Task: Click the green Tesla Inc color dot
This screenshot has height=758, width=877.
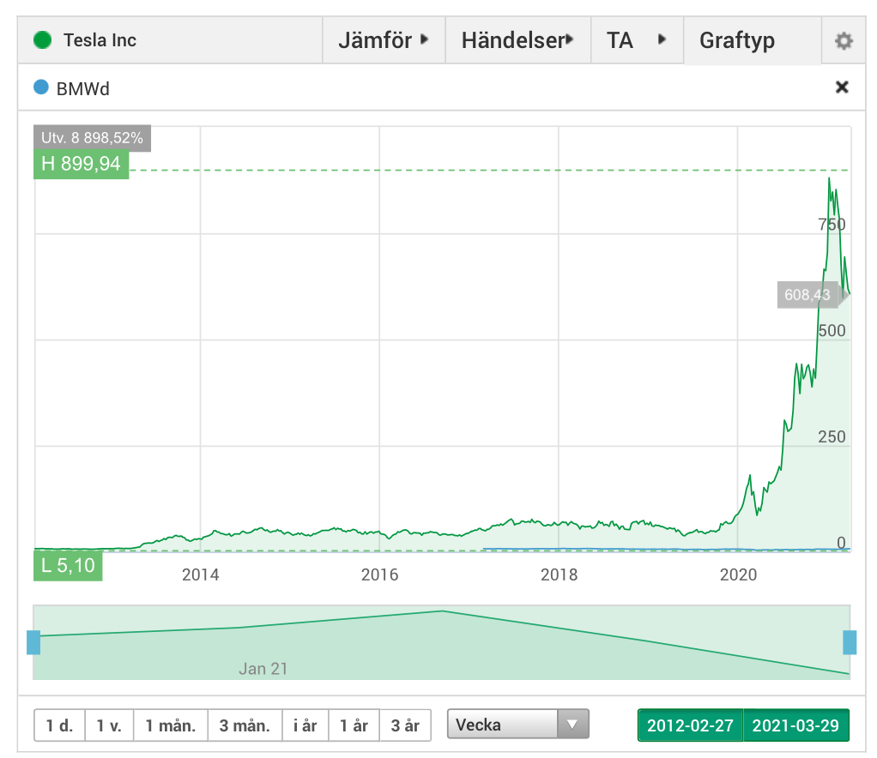Action: tap(43, 40)
